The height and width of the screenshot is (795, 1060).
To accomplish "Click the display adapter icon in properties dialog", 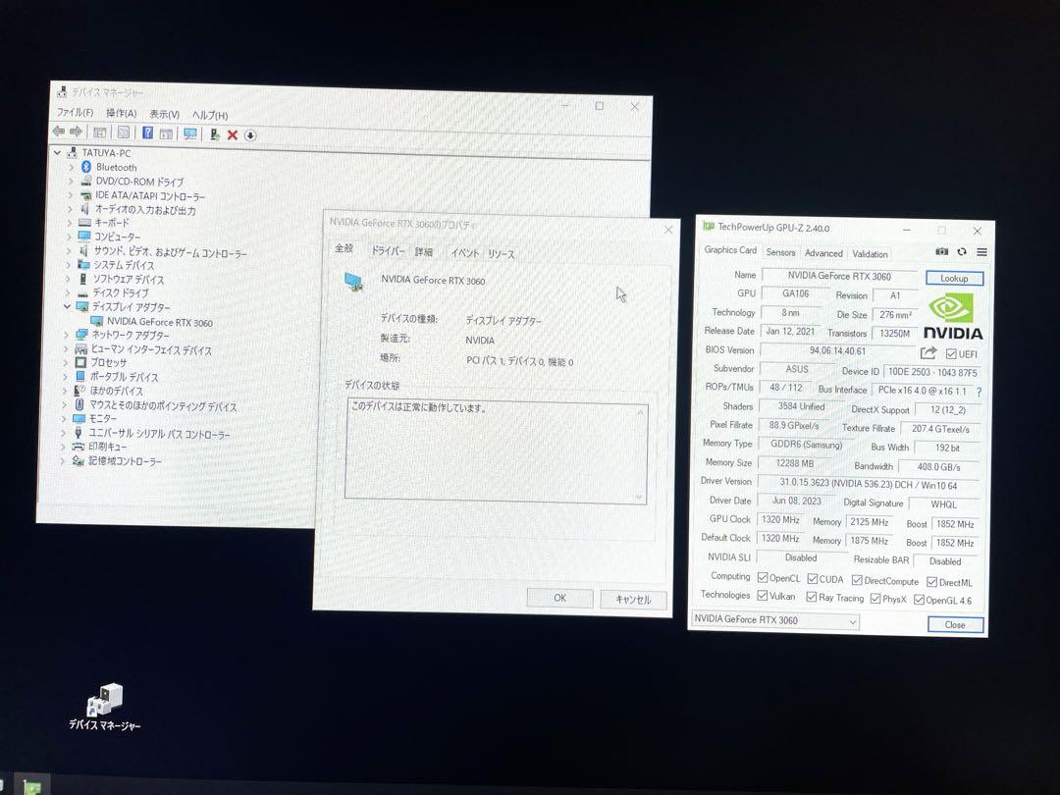I will pyautogui.click(x=354, y=282).
